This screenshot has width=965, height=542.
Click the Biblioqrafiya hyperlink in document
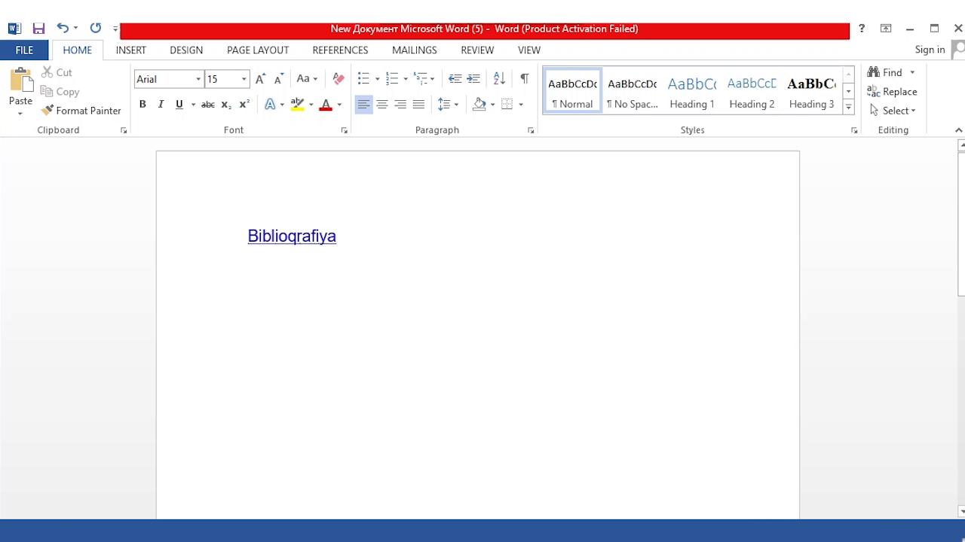pyautogui.click(x=292, y=236)
